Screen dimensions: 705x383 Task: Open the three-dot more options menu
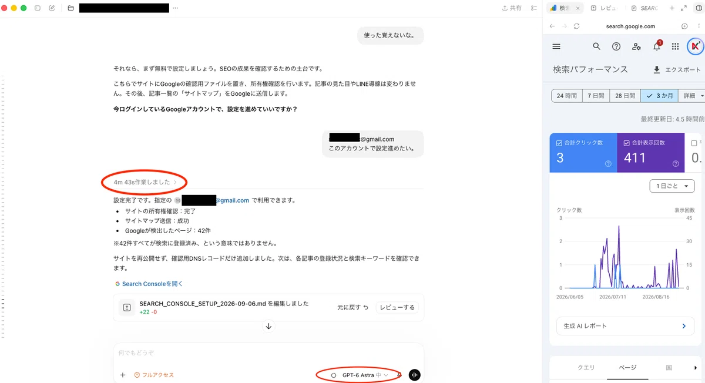click(x=175, y=8)
